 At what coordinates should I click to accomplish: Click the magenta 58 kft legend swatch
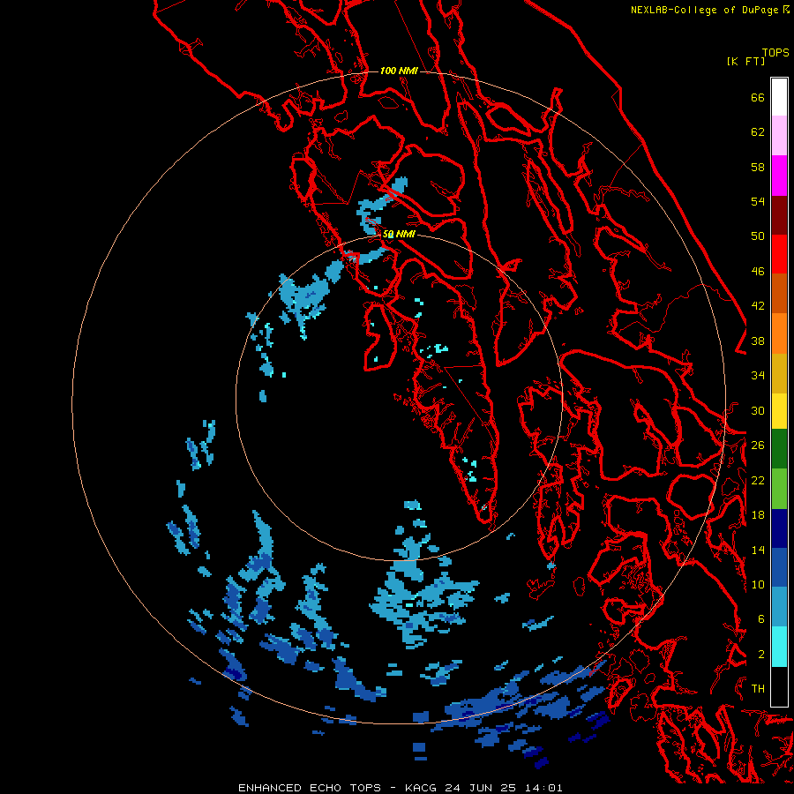click(x=779, y=176)
